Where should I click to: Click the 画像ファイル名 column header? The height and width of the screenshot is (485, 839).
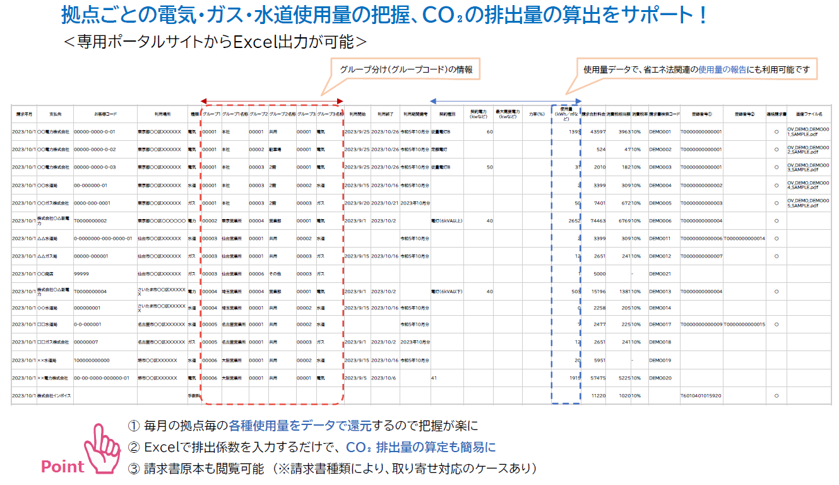coord(809,114)
